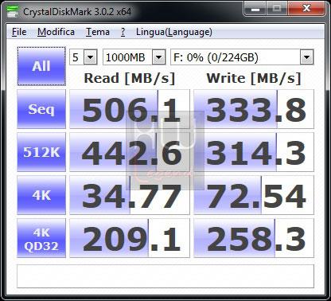Open the ? help menu
Viewport: 331px width, 301px height.
pos(123,32)
